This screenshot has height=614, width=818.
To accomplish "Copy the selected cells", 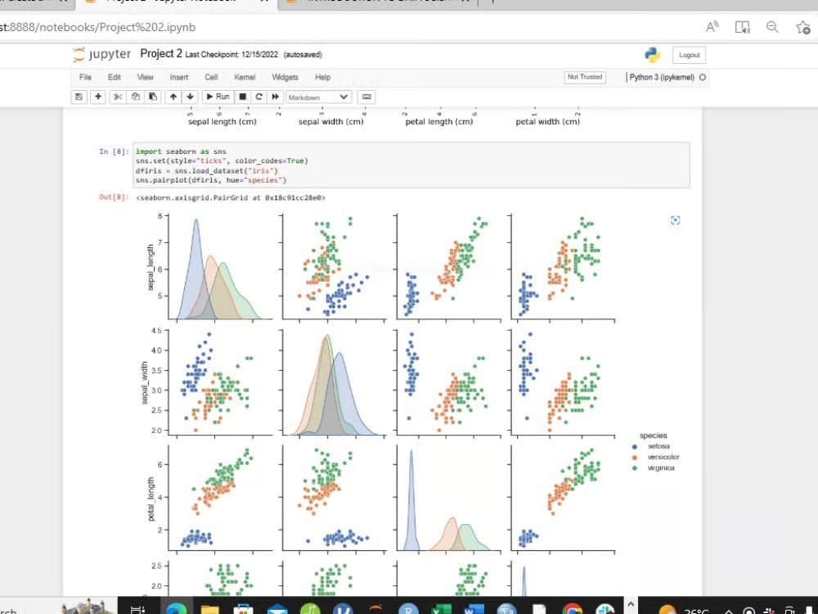I will tap(136, 97).
